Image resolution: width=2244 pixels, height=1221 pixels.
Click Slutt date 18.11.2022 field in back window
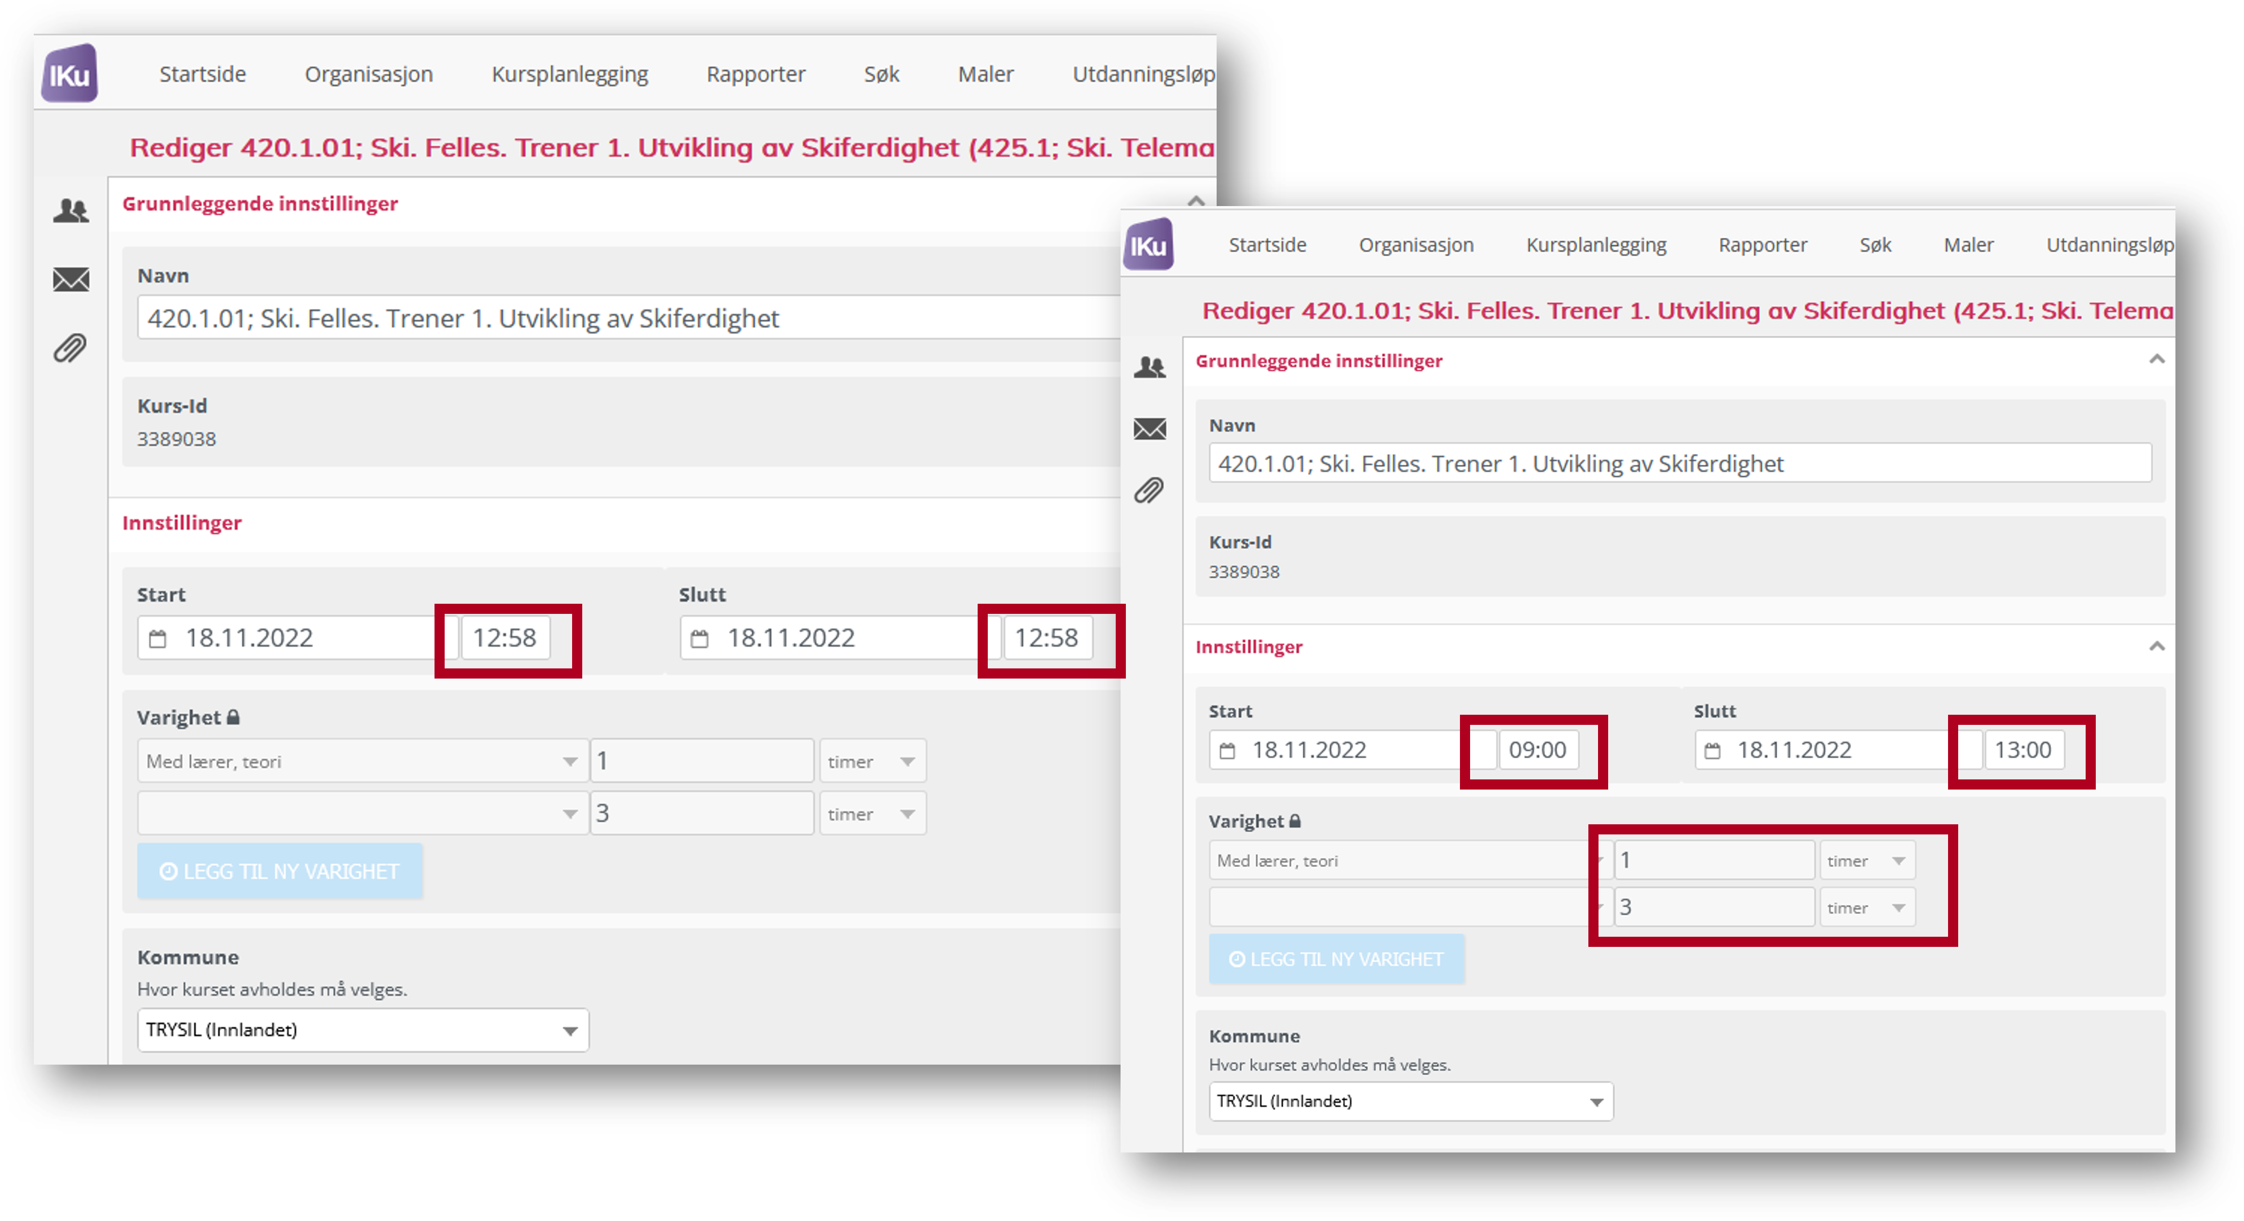[x=840, y=638]
